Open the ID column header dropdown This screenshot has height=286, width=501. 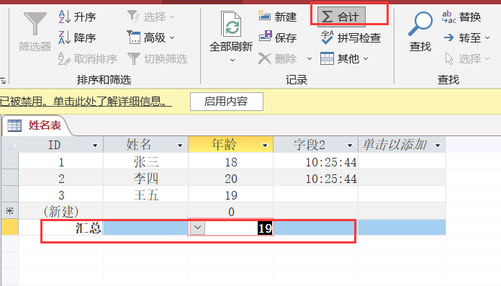[95, 146]
